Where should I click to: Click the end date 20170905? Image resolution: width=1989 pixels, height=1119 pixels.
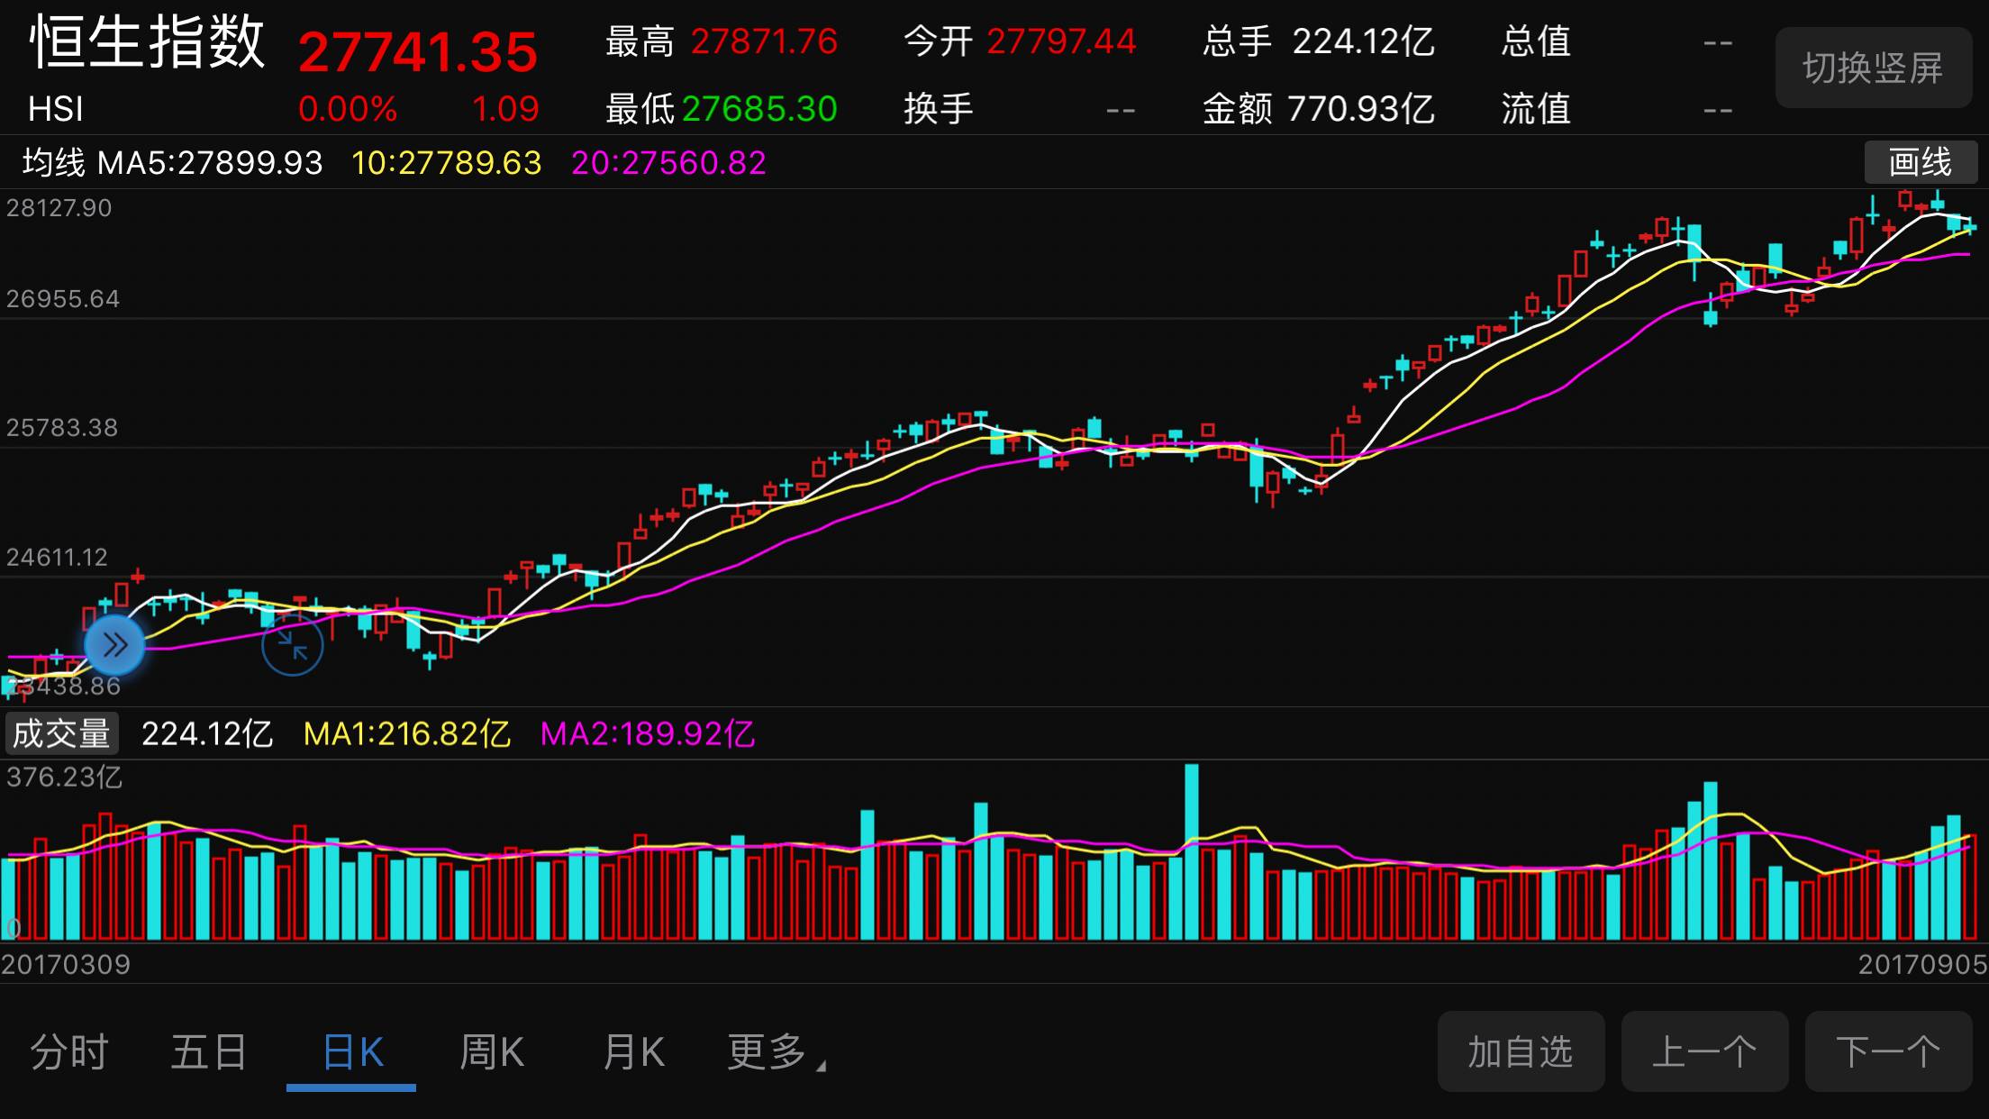(x=1922, y=965)
